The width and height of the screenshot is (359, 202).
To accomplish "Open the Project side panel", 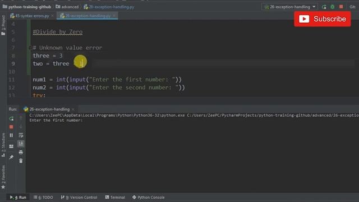I will (3, 25).
